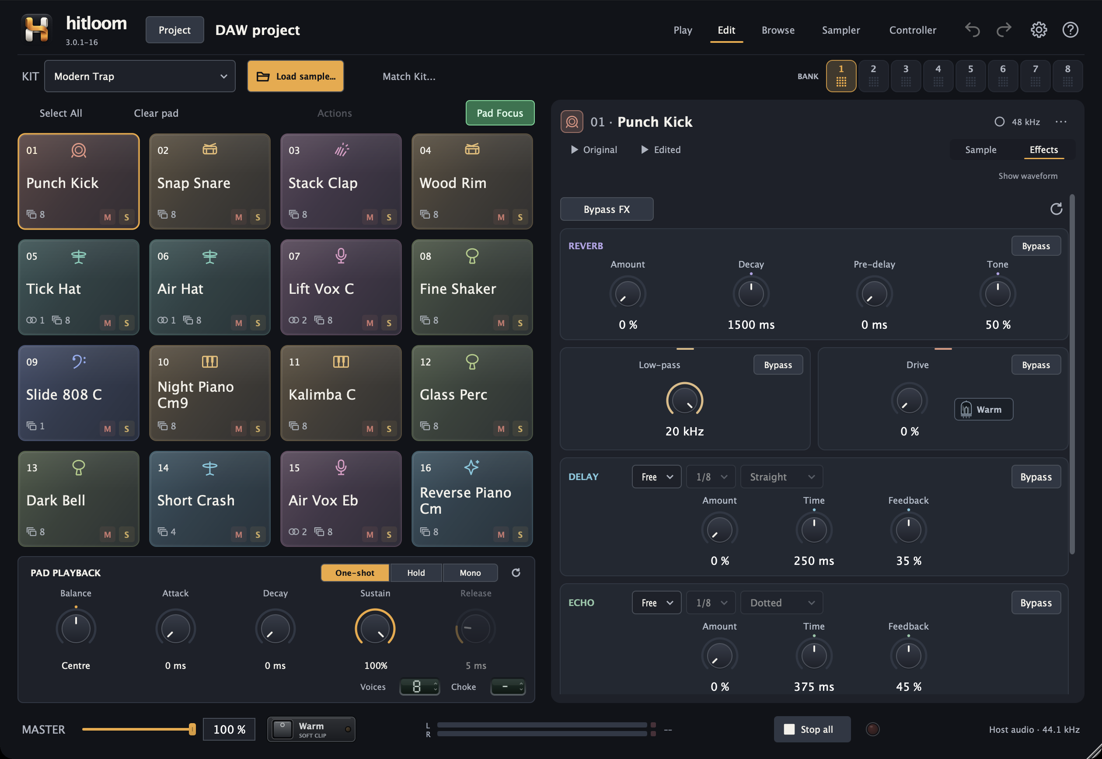Click the record indicator beside Stop all
This screenshot has width=1102, height=759.
click(x=872, y=729)
